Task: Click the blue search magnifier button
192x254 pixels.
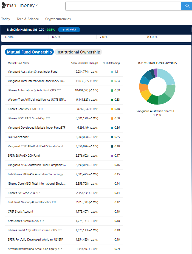Action: pos(187,6)
